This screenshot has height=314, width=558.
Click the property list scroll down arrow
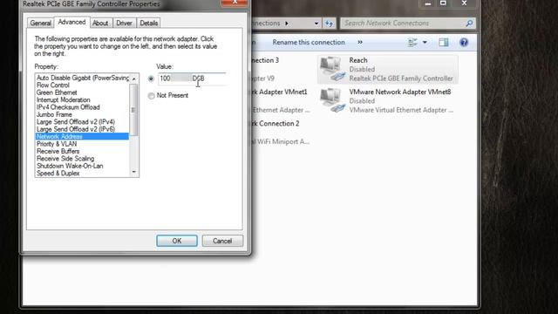(133, 172)
